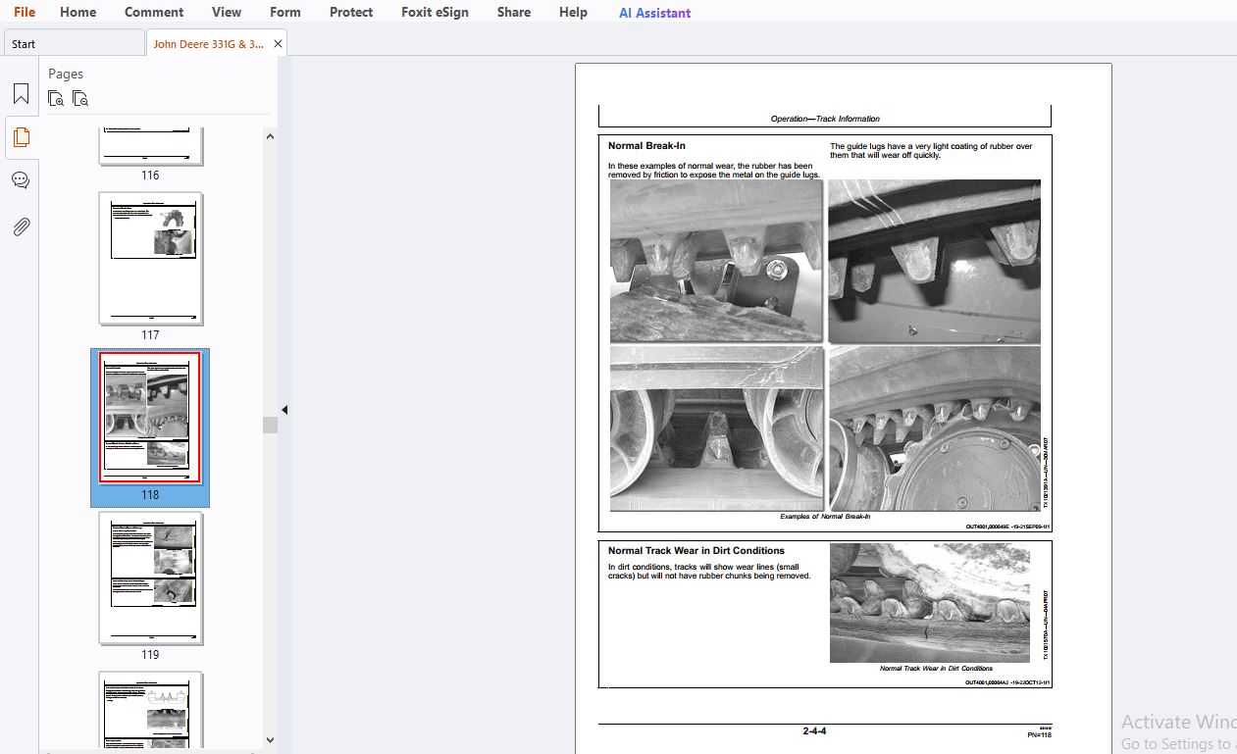Select page 119 thumbnail
The height and width of the screenshot is (754, 1237).
[150, 578]
